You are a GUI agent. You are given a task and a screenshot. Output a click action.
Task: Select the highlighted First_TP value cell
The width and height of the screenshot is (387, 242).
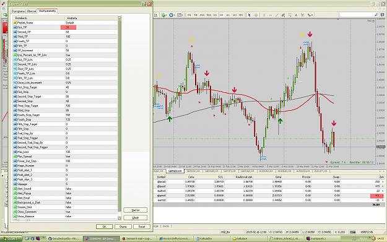(x=68, y=27)
